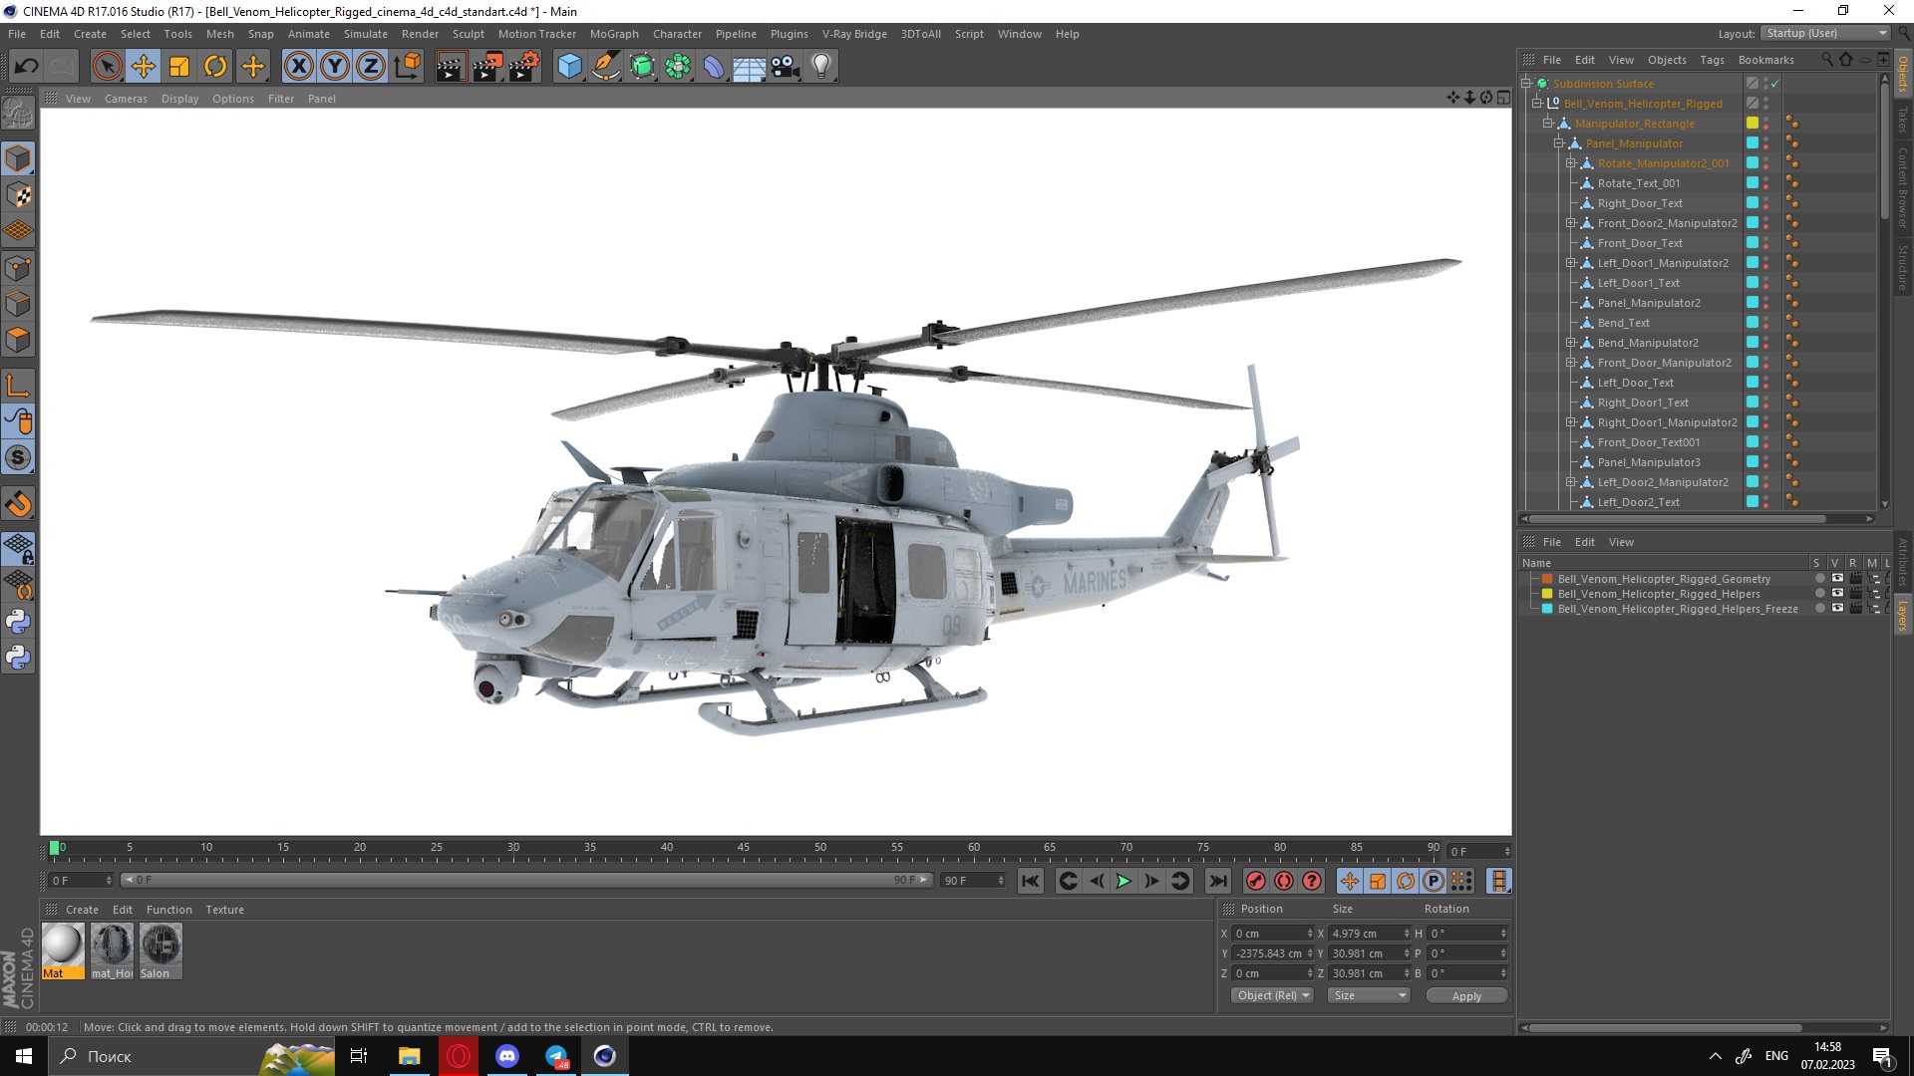Expand Rotate_Manipulator2_001 tree node
The height and width of the screenshot is (1076, 1914).
[x=1570, y=163]
